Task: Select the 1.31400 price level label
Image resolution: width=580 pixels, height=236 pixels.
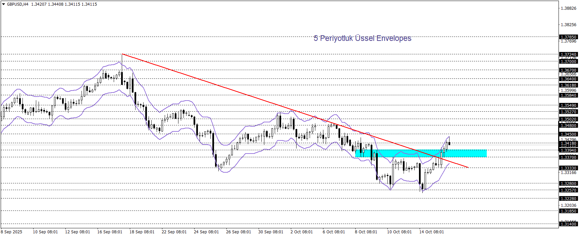Action: (x=568, y=224)
